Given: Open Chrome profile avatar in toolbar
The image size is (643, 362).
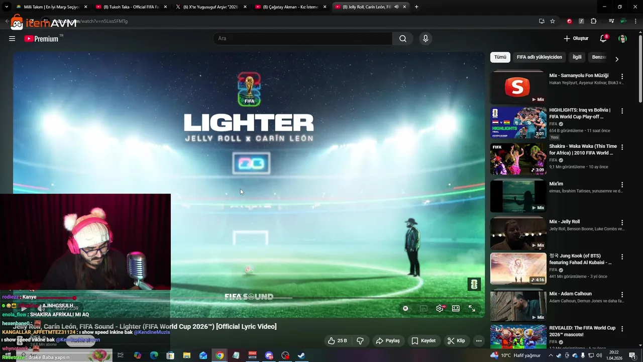Looking at the screenshot, I should coord(623,21).
